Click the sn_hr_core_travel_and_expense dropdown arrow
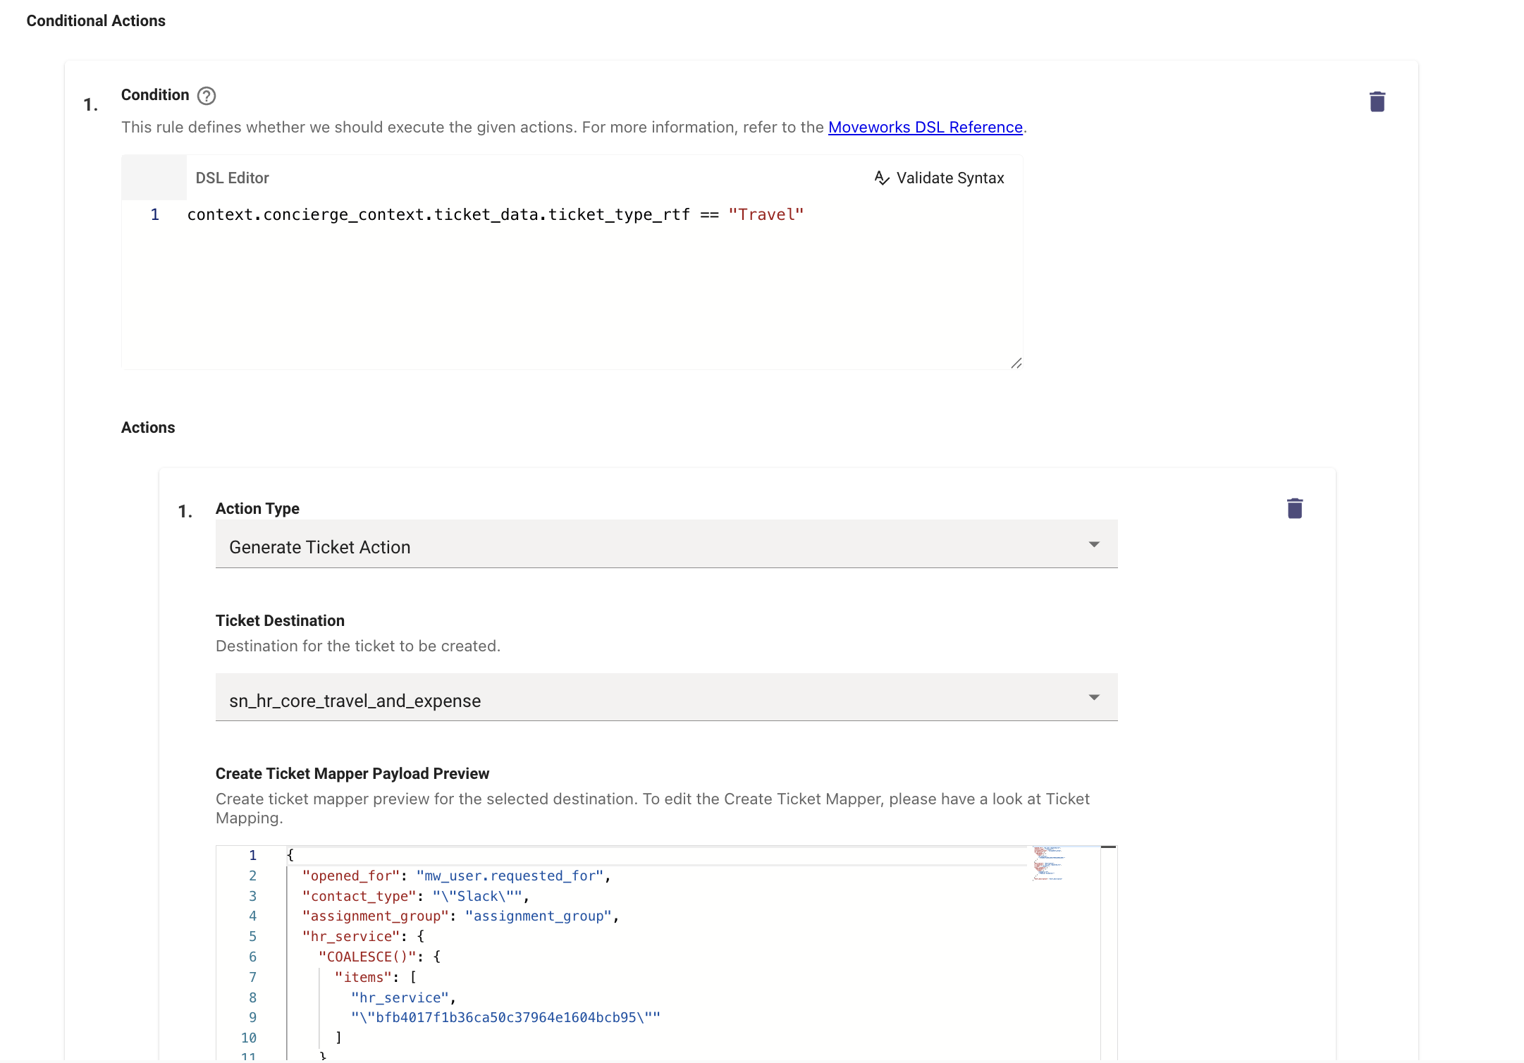The width and height of the screenshot is (1524, 1063). [x=1093, y=697]
